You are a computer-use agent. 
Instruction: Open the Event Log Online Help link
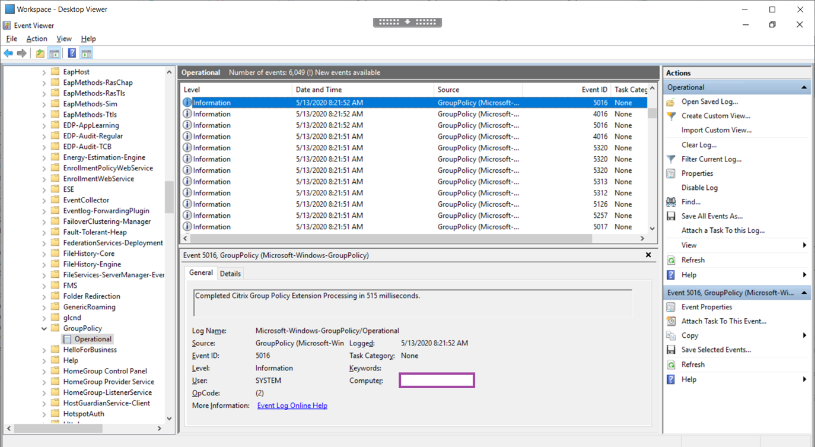pos(292,405)
